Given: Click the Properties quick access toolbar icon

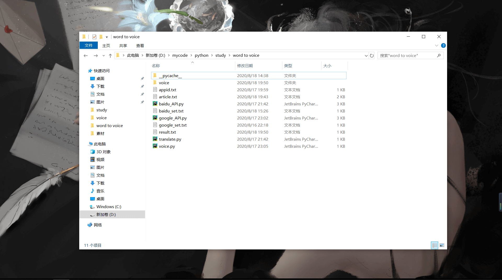Looking at the screenshot, I should point(94,37).
